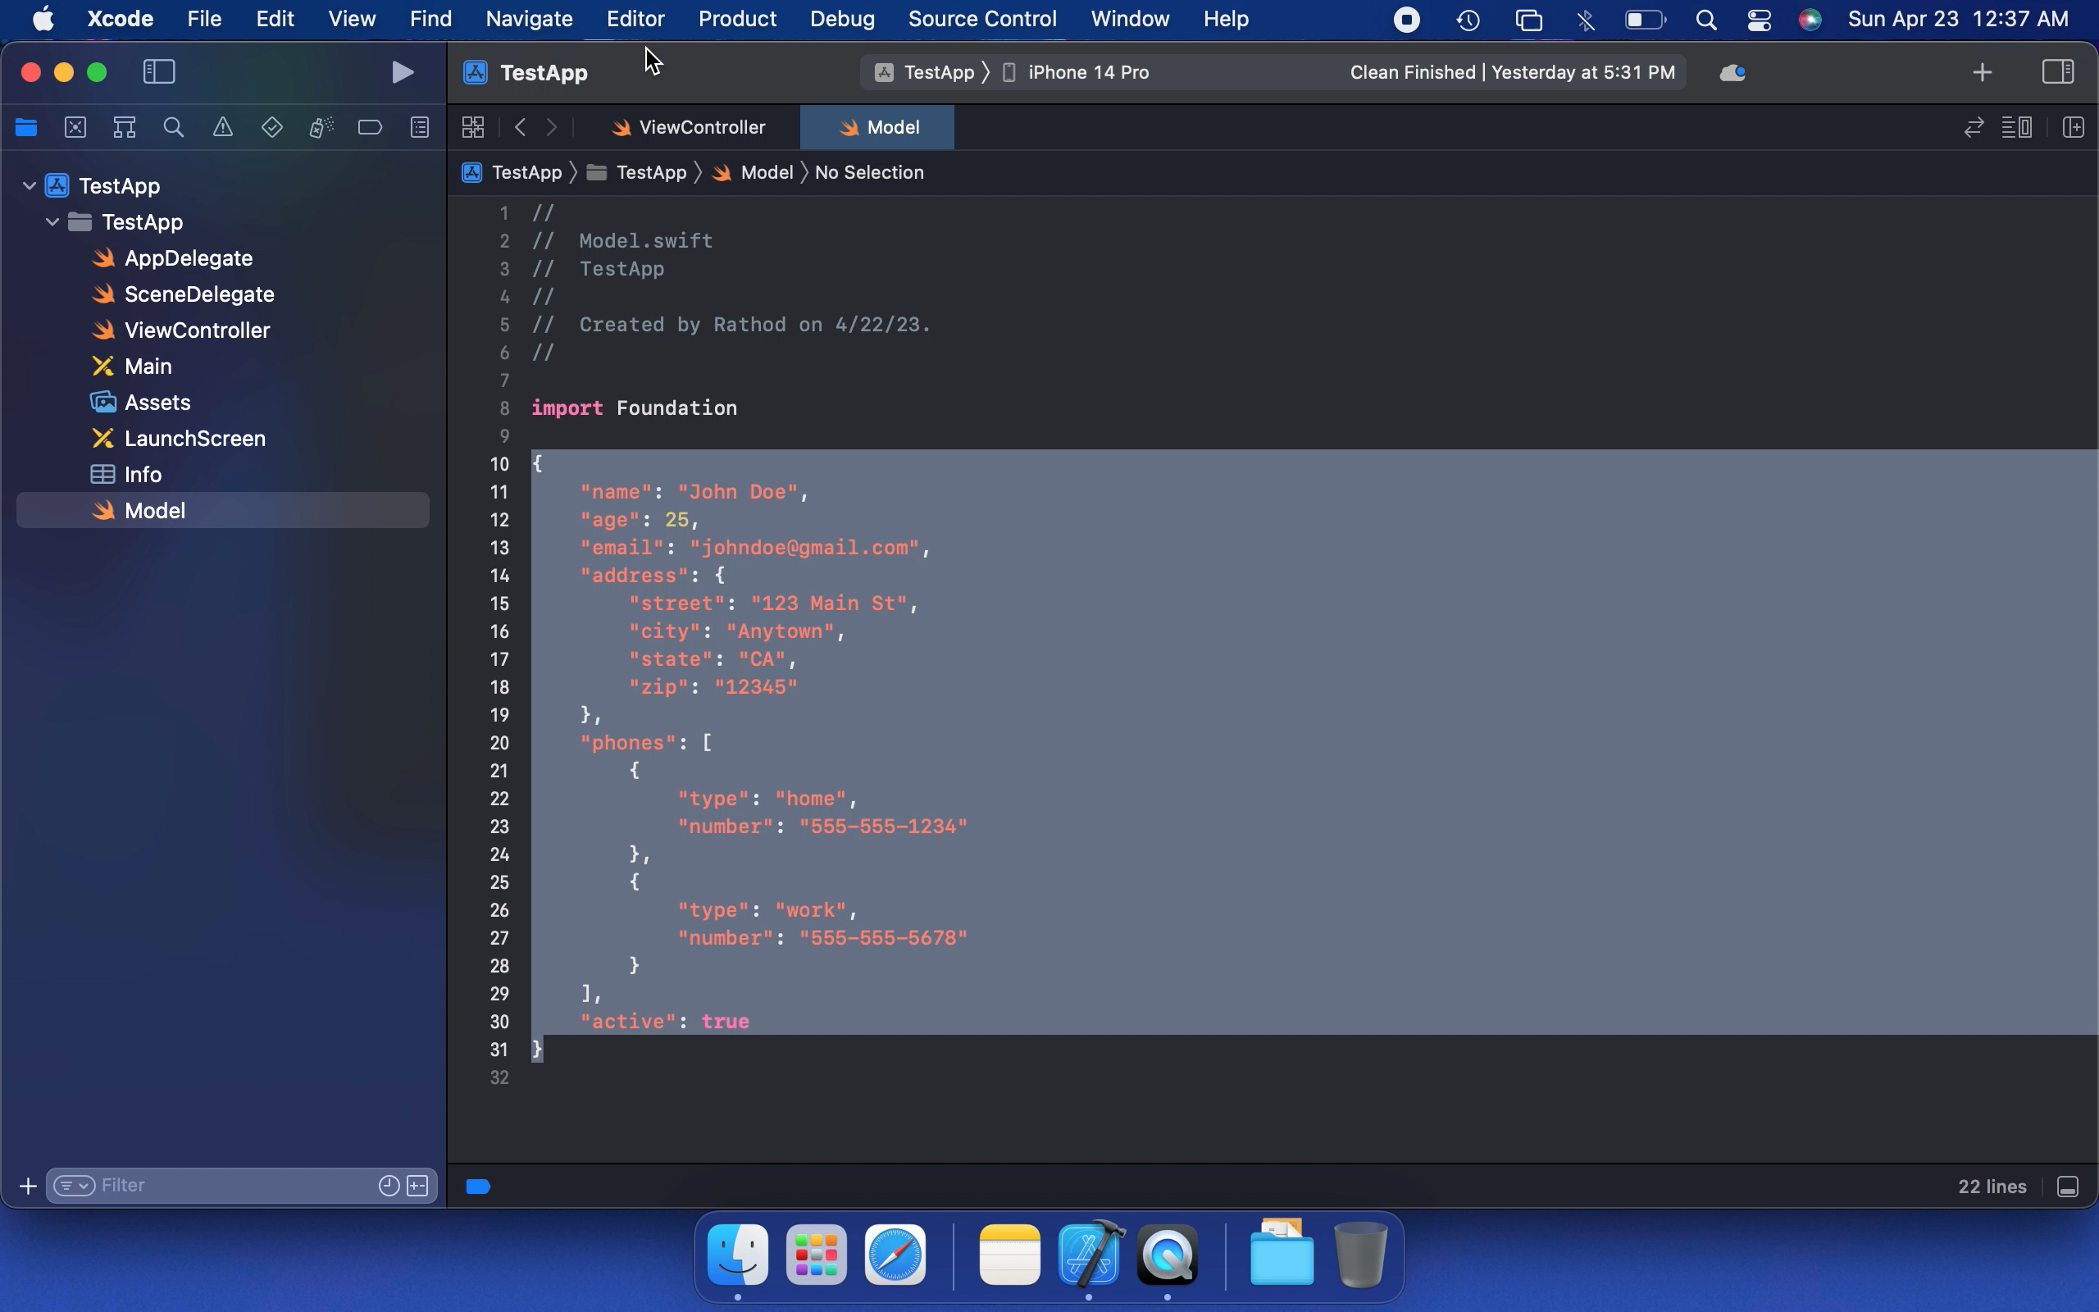Screen dimensions: 2099x1312
Task: Open the Find navigator magnifier icon
Action: [174, 128]
